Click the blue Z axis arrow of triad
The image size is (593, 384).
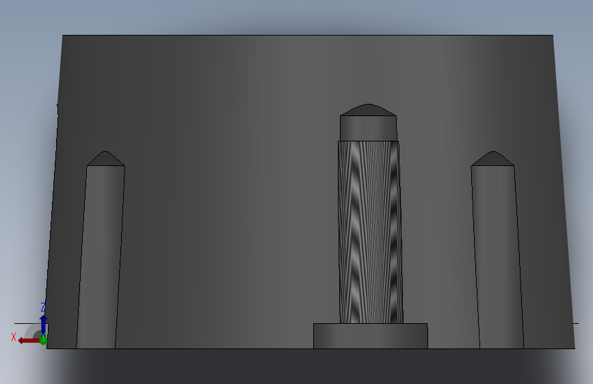tap(43, 325)
